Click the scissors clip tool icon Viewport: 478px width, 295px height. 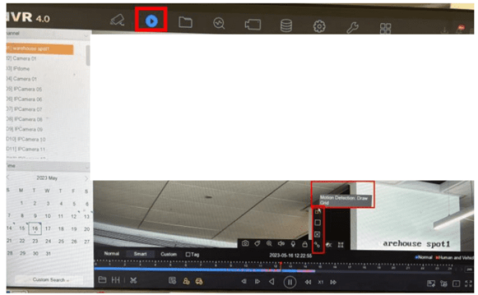coord(134,280)
